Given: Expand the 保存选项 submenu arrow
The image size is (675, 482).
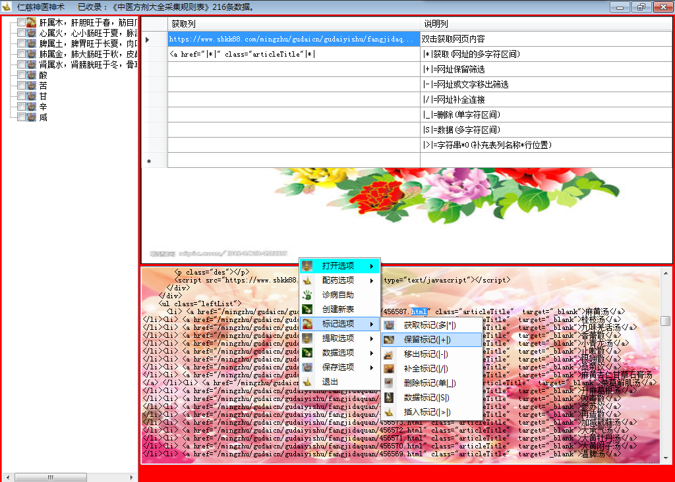Looking at the screenshot, I should pyautogui.click(x=372, y=367).
